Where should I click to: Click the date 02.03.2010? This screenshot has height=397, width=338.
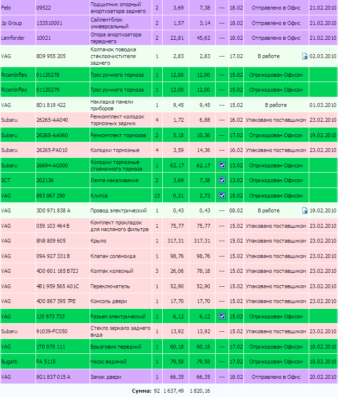pyautogui.click(x=323, y=56)
